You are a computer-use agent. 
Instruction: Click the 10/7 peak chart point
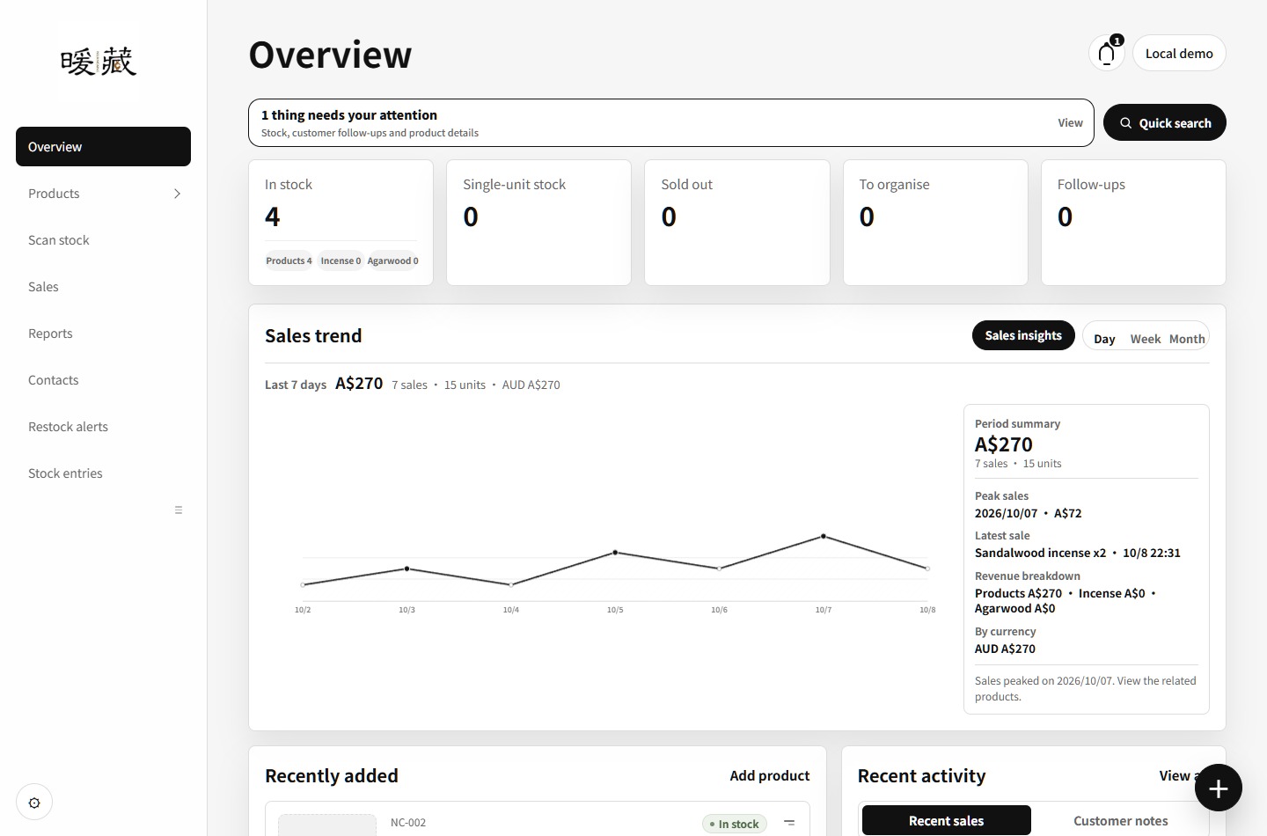coord(824,536)
